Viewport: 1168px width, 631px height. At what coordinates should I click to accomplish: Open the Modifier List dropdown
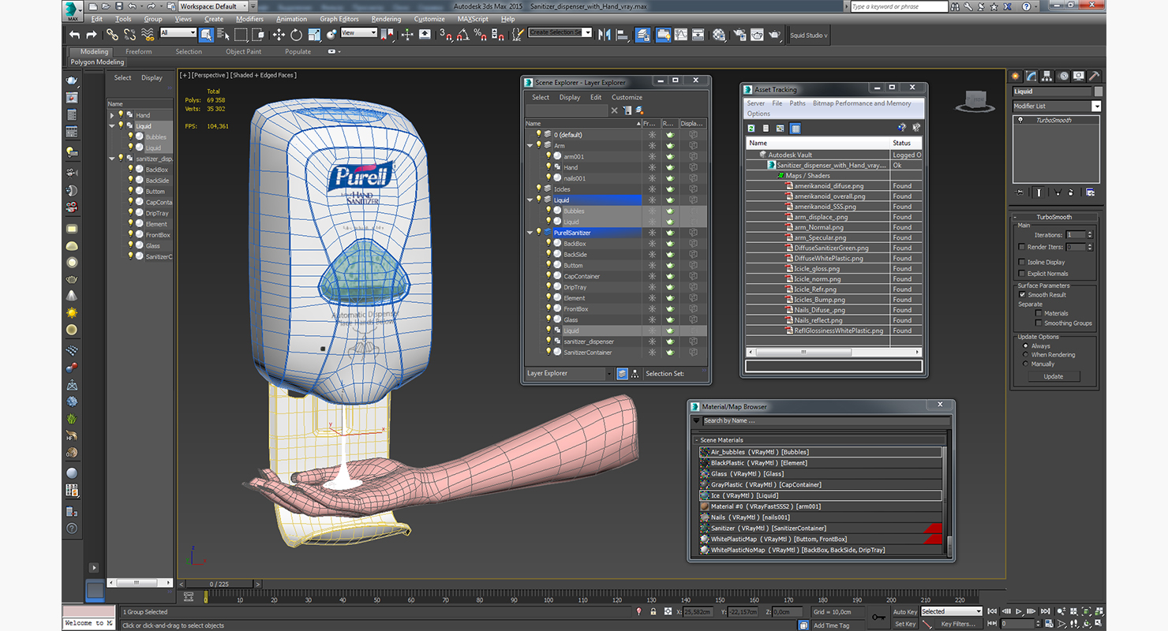[1057, 106]
